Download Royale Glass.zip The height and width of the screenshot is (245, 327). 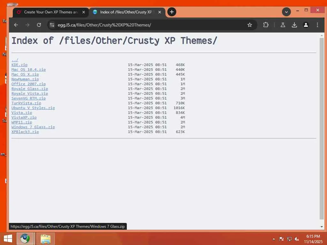tap(30, 89)
